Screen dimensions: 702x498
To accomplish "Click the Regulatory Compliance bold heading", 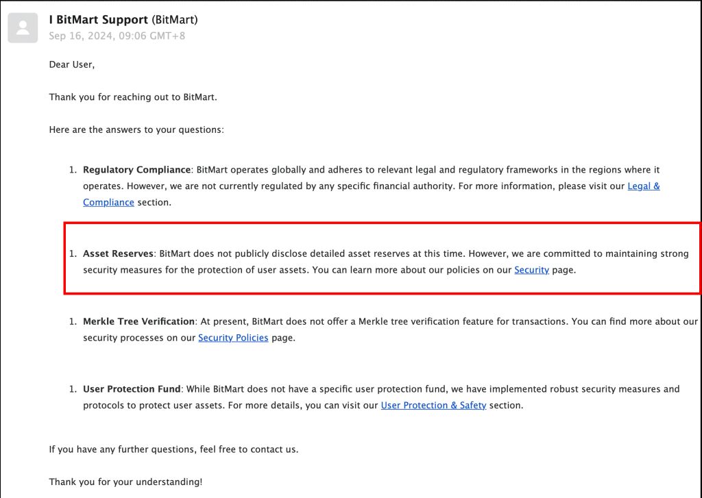I will click(136, 169).
